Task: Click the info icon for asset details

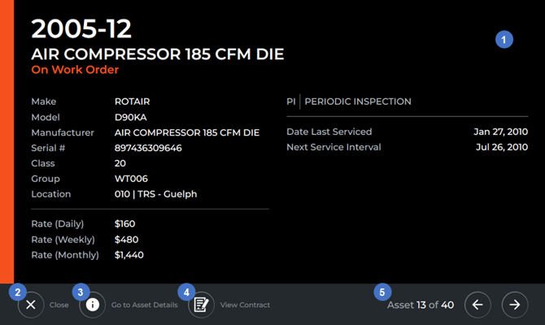Action: coord(93,305)
